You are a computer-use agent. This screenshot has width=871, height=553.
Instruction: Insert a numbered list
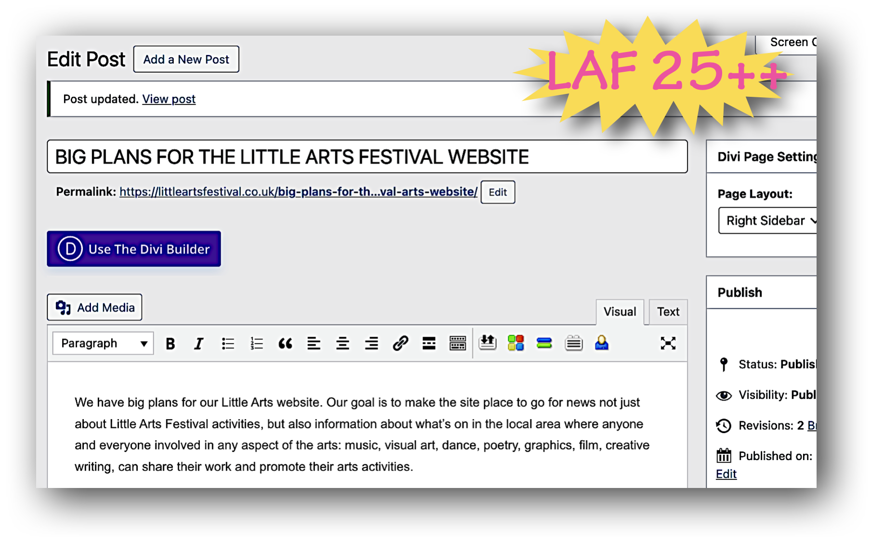tap(256, 343)
